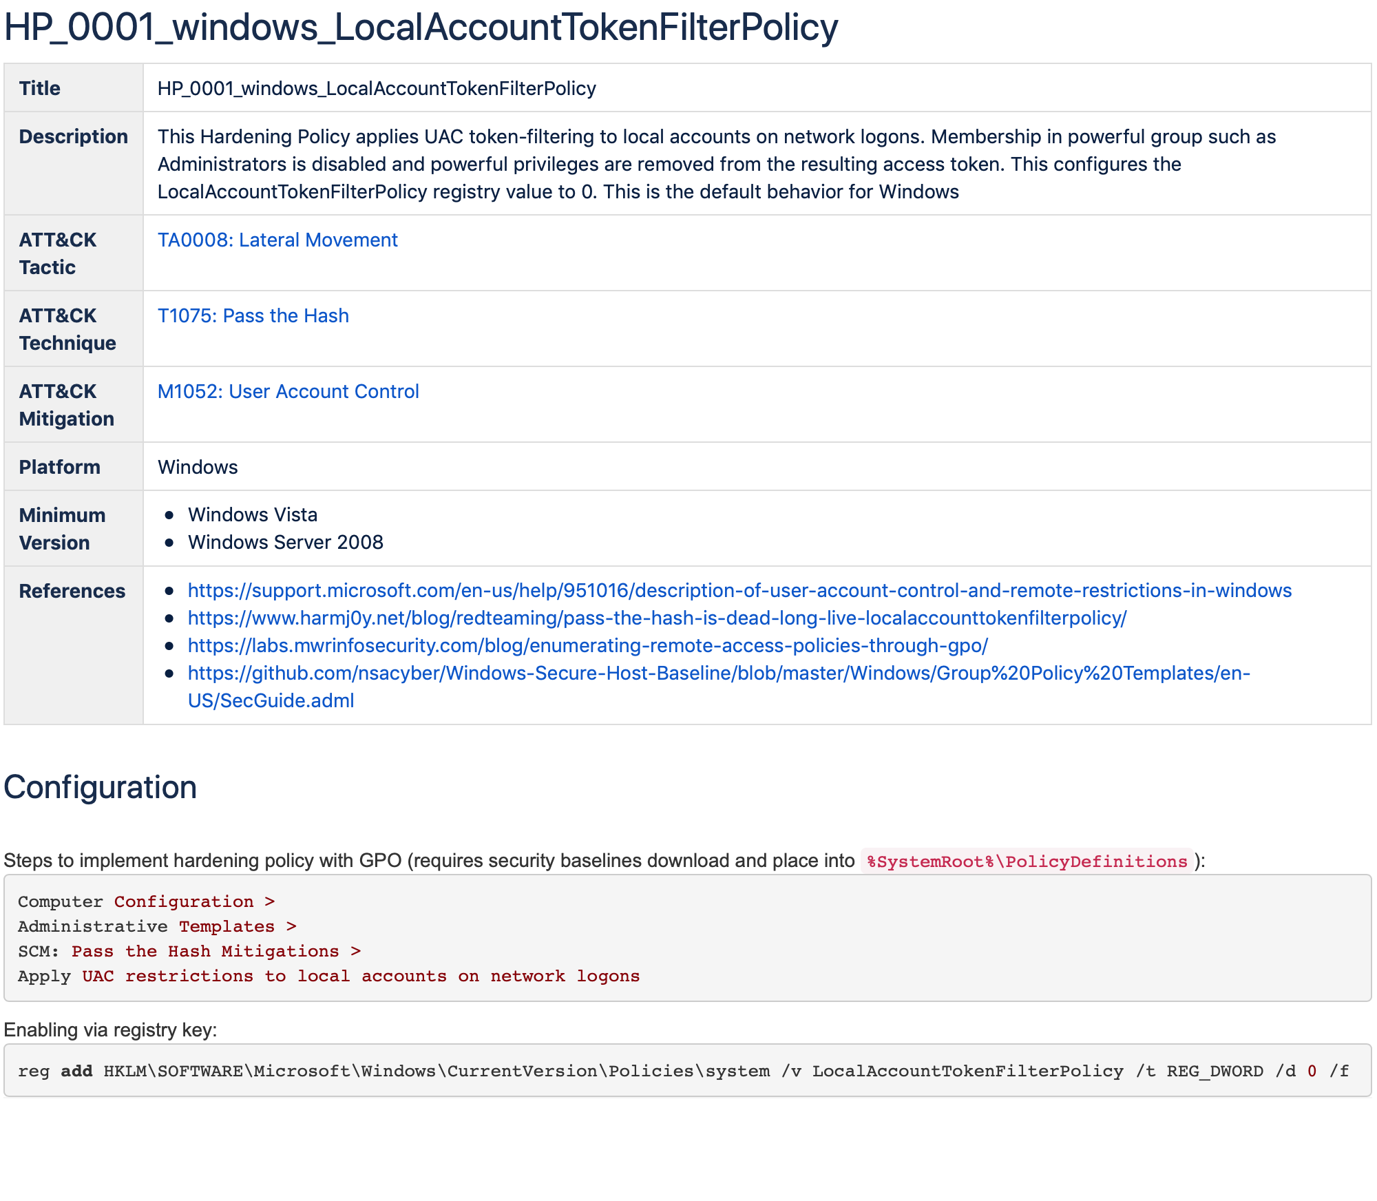The image size is (1377, 1201).
Task: Open the harmj0y.net blog reference link
Action: 657,618
